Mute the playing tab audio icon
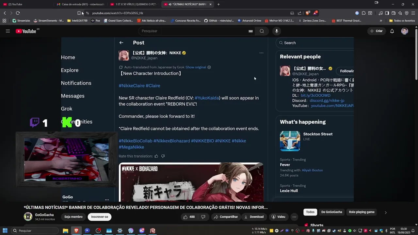 pyautogui.click(x=170, y=4)
